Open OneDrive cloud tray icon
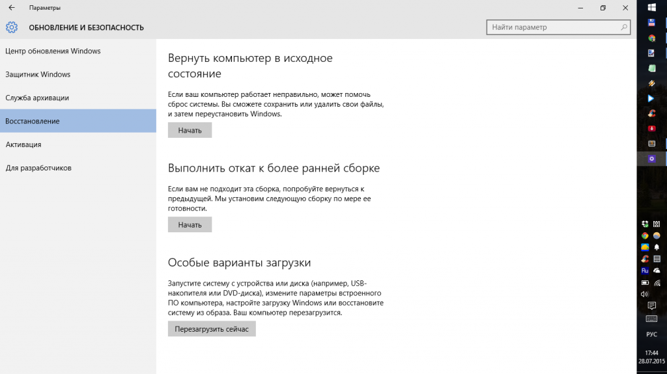667x374 pixels. click(657, 271)
